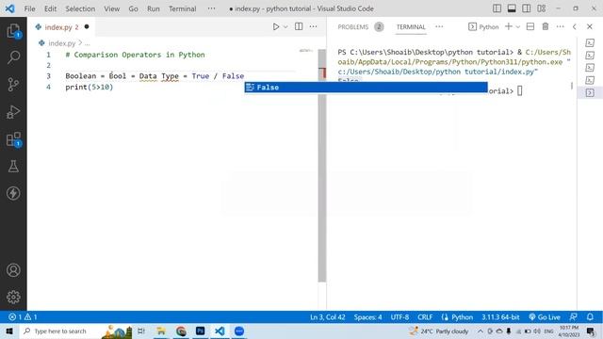603x339 pixels.
Task: Open the Go menu
Action: [x=133, y=8]
